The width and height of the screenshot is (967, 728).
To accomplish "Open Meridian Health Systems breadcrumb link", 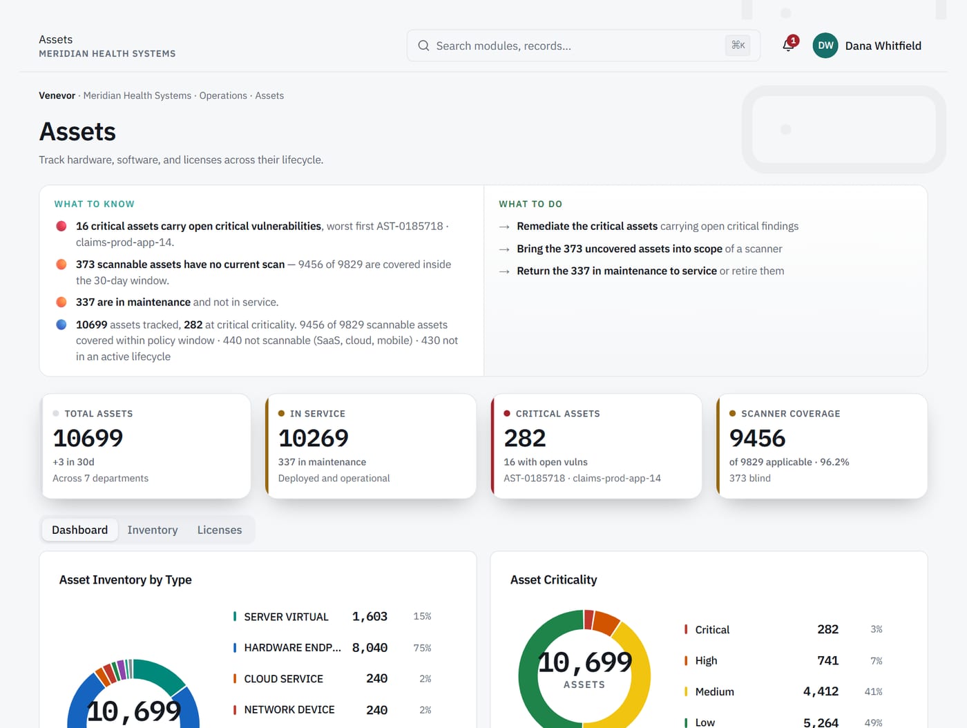I will [x=137, y=95].
